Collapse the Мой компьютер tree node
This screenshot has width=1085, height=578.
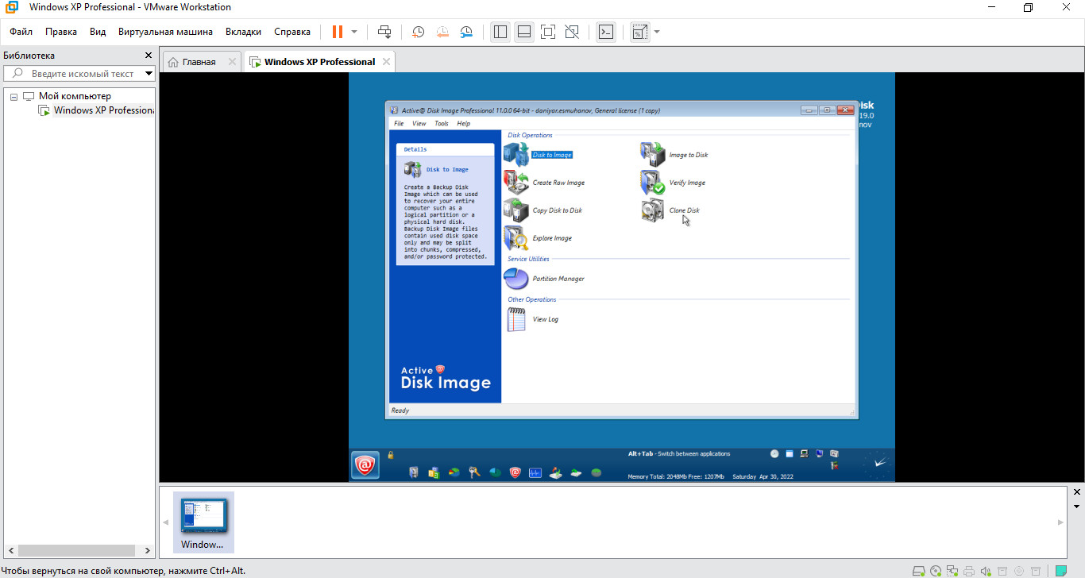[14, 96]
